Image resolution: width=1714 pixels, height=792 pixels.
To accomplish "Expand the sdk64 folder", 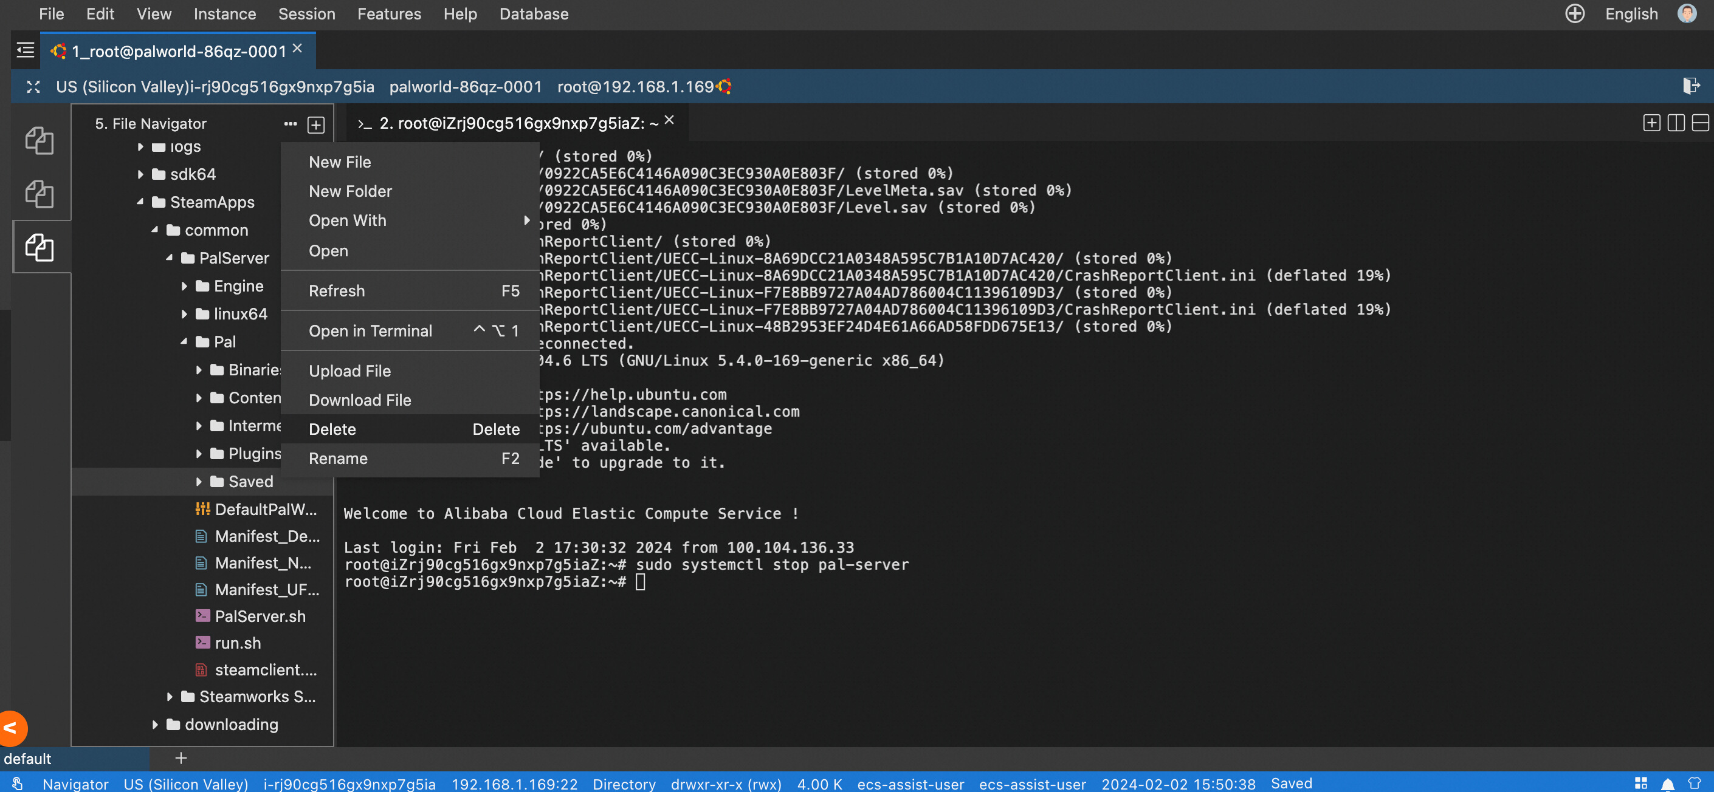I will coord(140,174).
